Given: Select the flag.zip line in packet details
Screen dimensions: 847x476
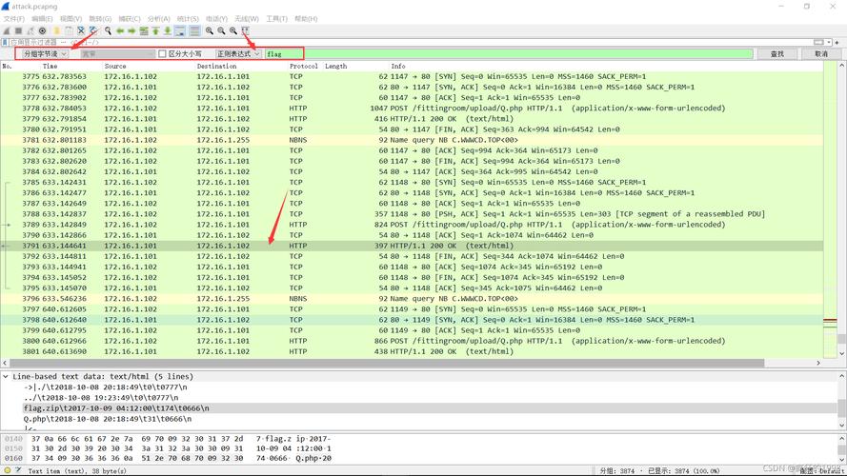Looking at the screenshot, I should [x=114, y=408].
